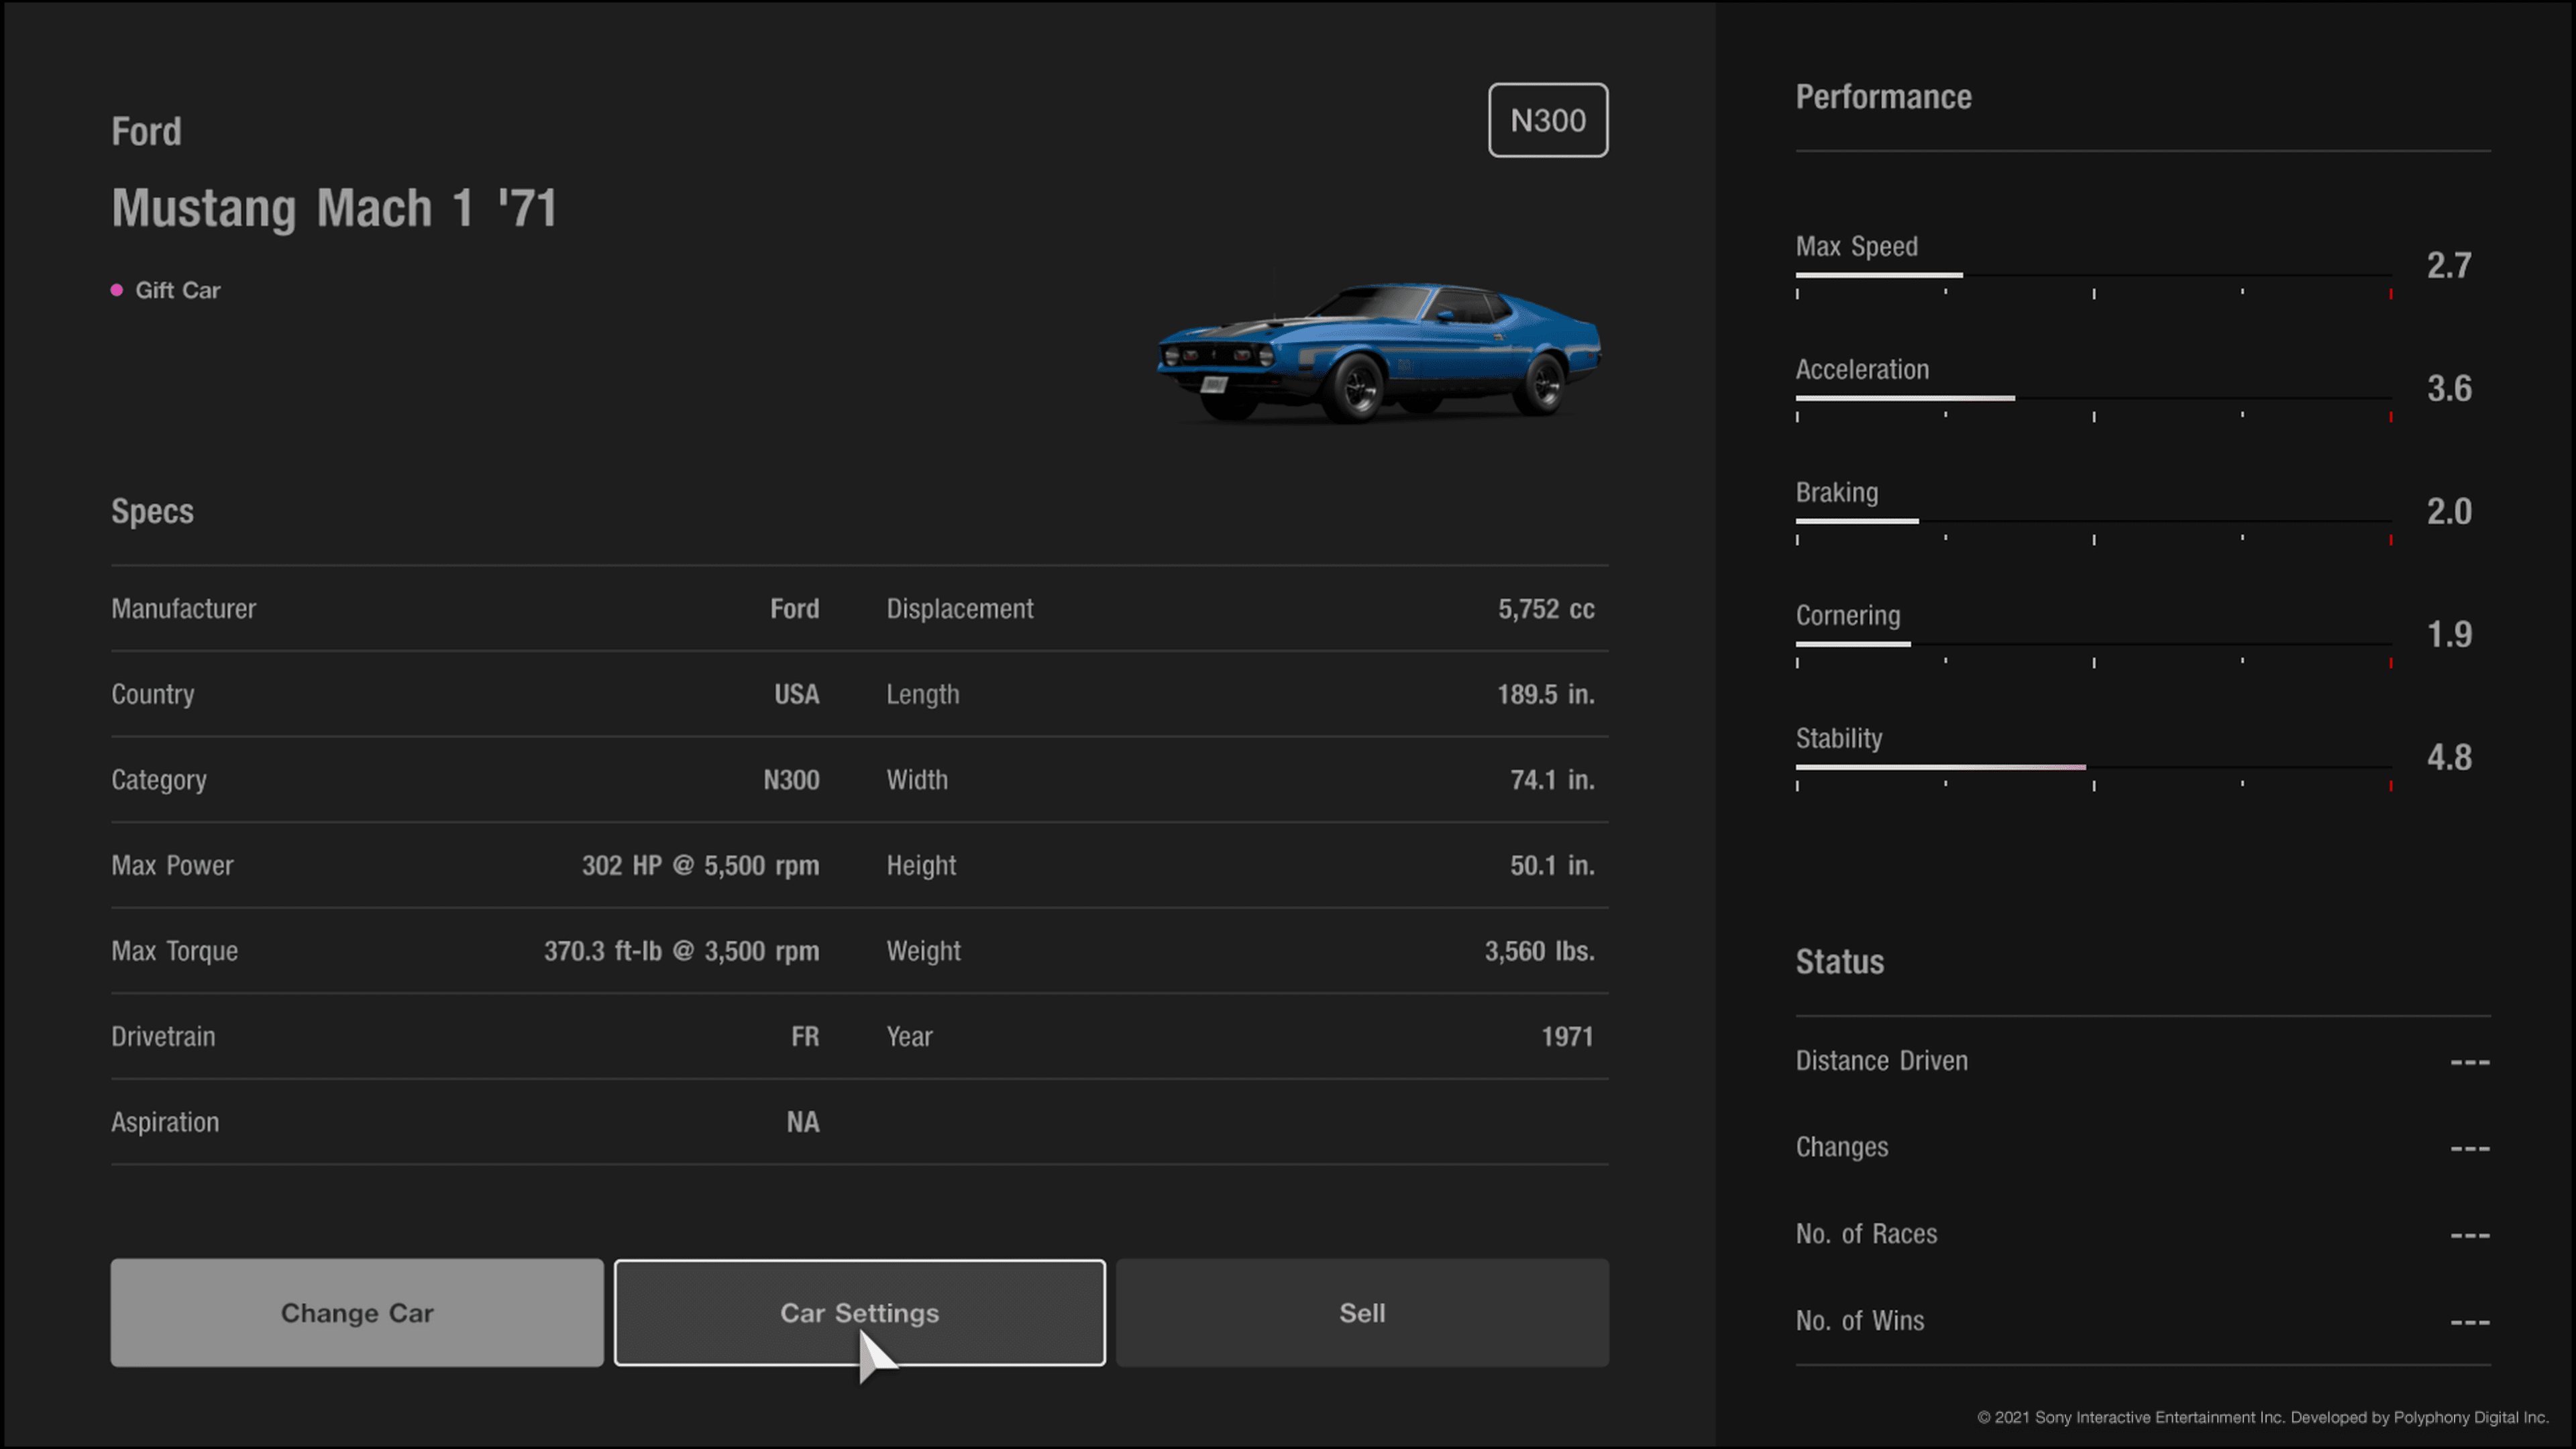Screen dimensions: 2576x1449
Task: Click the Distance Driven status label
Action: tap(1881, 1061)
